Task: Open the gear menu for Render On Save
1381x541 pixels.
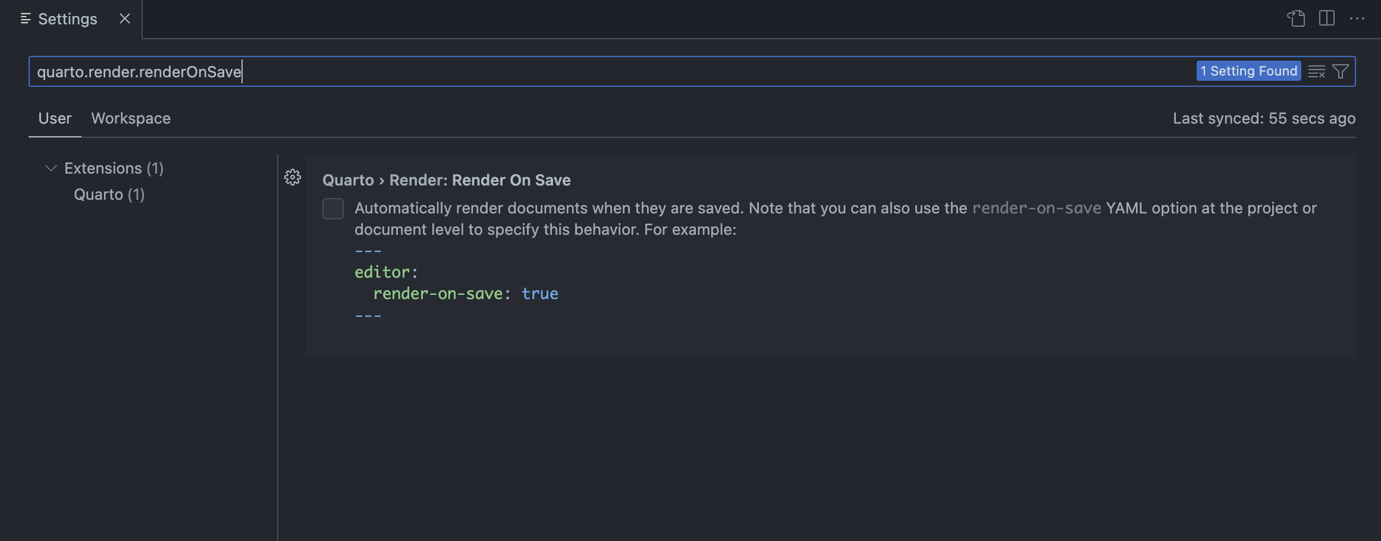Action: [x=293, y=177]
